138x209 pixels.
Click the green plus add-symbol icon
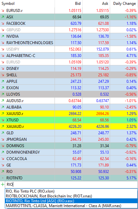click(3, 185)
